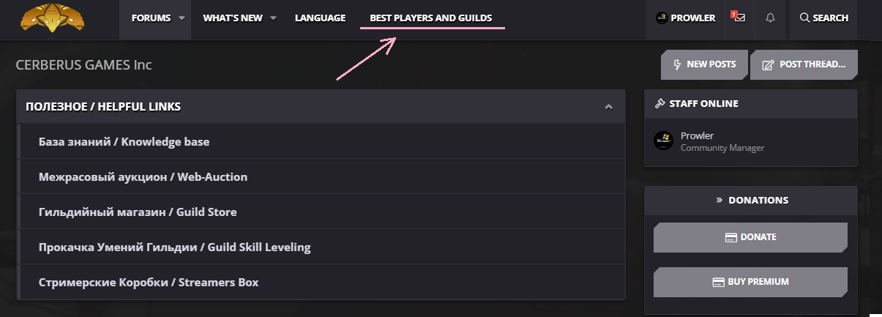882x317 pixels.
Task: Expand the What's New dropdown arrow
Action: 273,18
